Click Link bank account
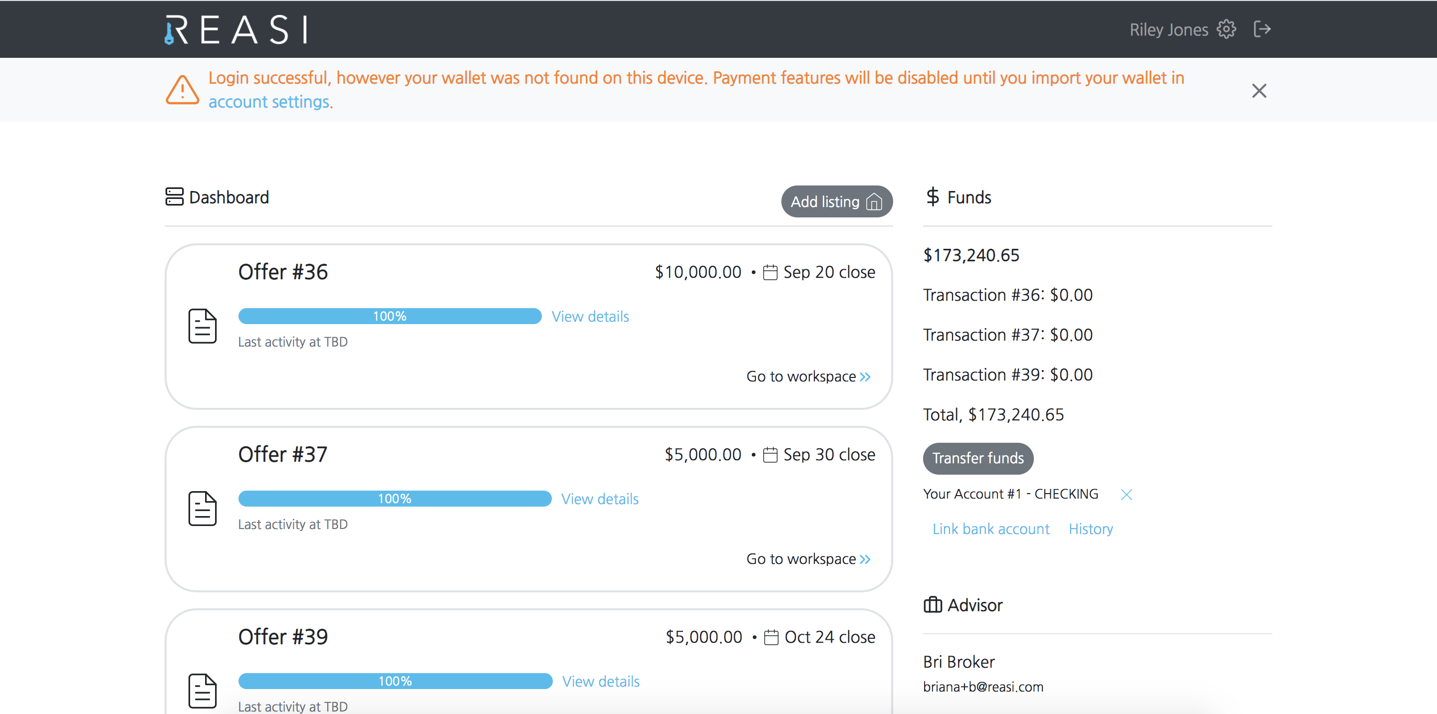 coord(991,529)
